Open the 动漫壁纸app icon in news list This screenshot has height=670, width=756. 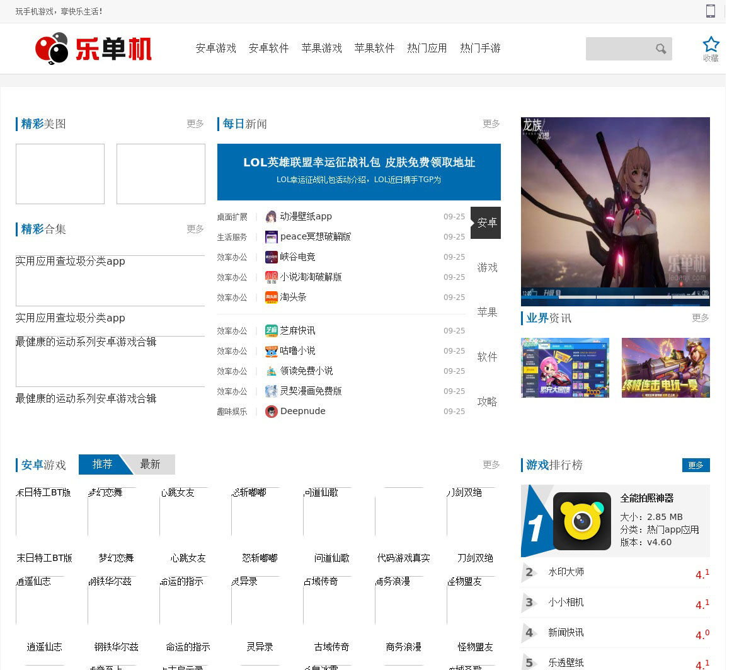(x=271, y=217)
